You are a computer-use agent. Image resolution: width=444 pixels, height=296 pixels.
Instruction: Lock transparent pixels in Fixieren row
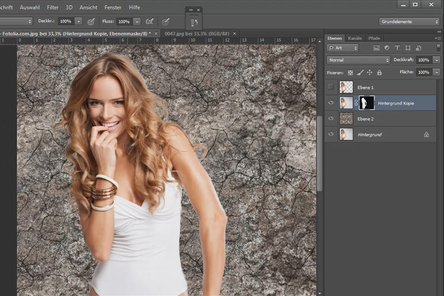[350, 73]
